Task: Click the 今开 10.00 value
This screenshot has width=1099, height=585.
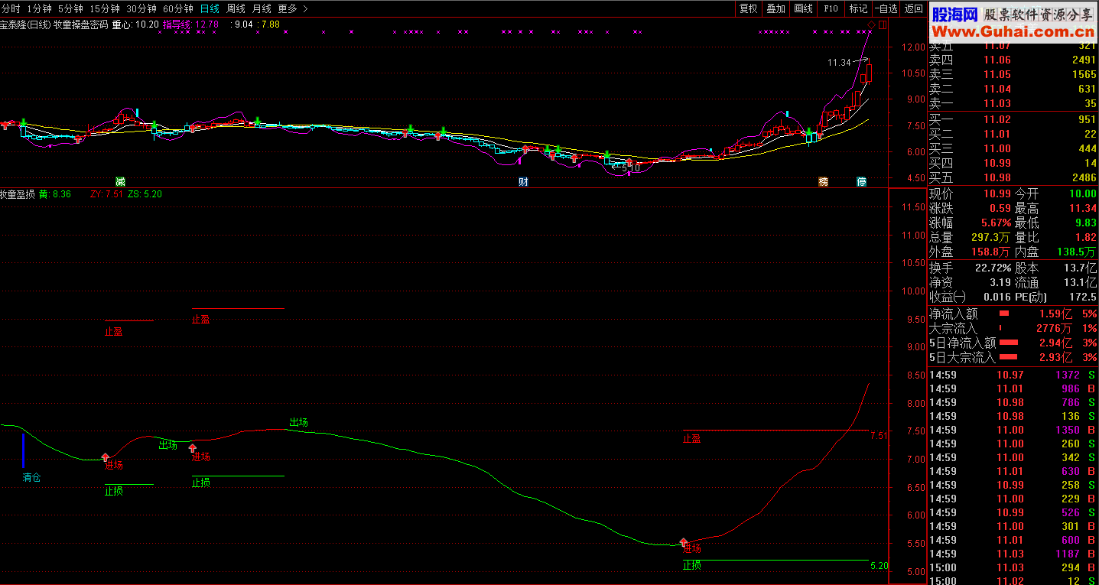Action: pyautogui.click(x=1082, y=193)
